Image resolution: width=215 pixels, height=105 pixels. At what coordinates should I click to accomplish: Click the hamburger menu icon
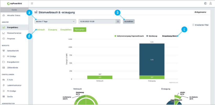point(32,3)
